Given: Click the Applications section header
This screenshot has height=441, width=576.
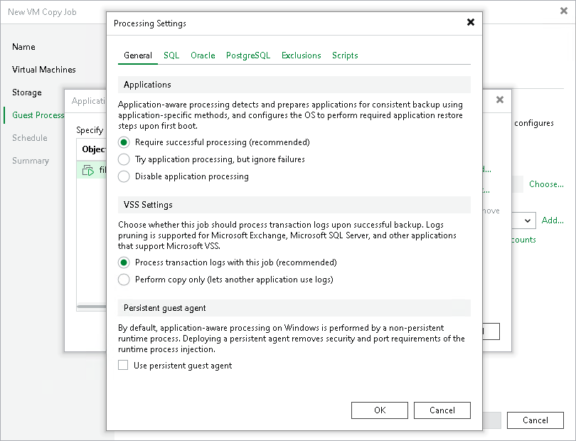Looking at the screenshot, I should pos(294,85).
